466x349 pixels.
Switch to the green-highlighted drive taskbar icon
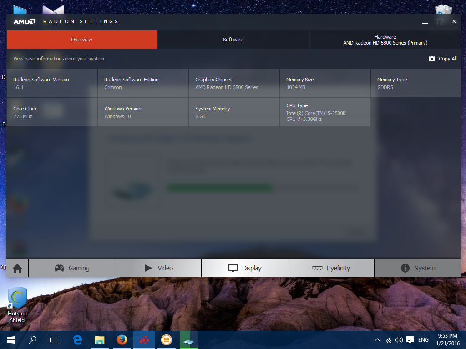(189, 340)
